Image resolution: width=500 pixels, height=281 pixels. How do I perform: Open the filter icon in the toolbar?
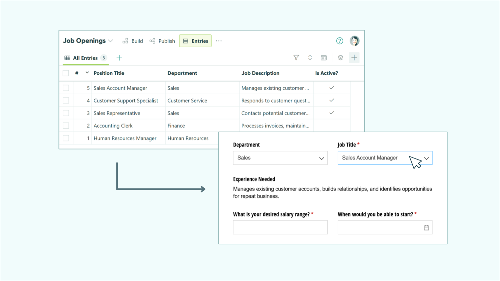tap(296, 57)
